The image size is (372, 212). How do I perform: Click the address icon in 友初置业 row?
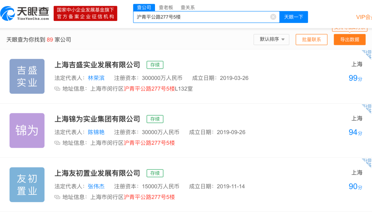click(x=57, y=197)
